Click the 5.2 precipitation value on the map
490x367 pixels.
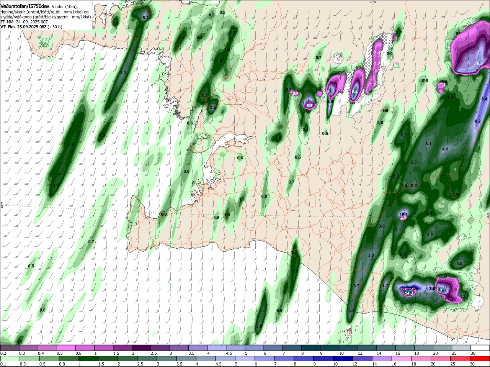(145, 18)
